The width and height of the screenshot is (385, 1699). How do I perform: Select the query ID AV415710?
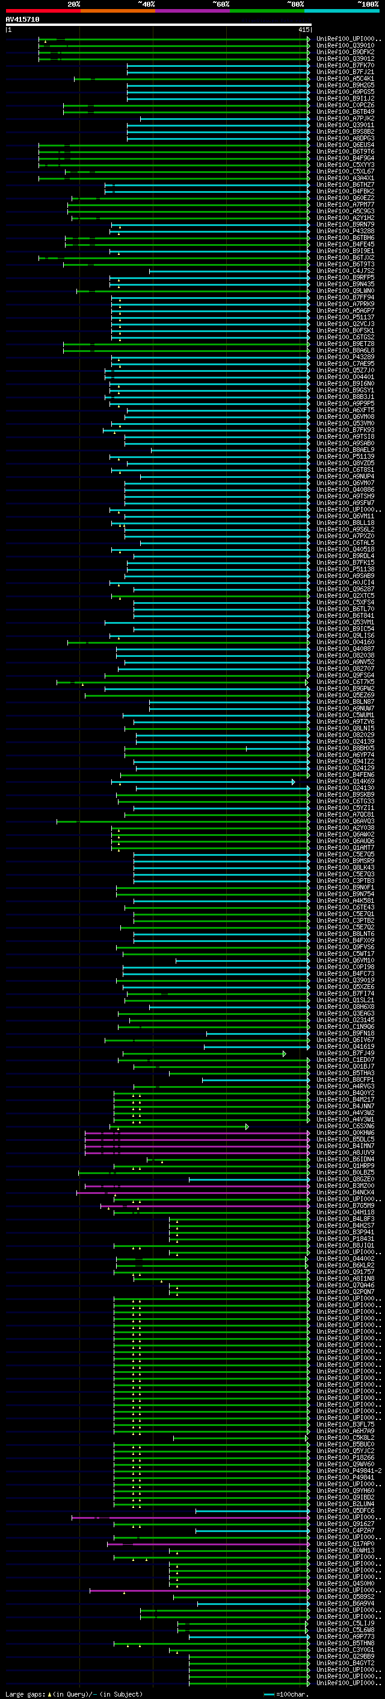[x=22, y=19]
